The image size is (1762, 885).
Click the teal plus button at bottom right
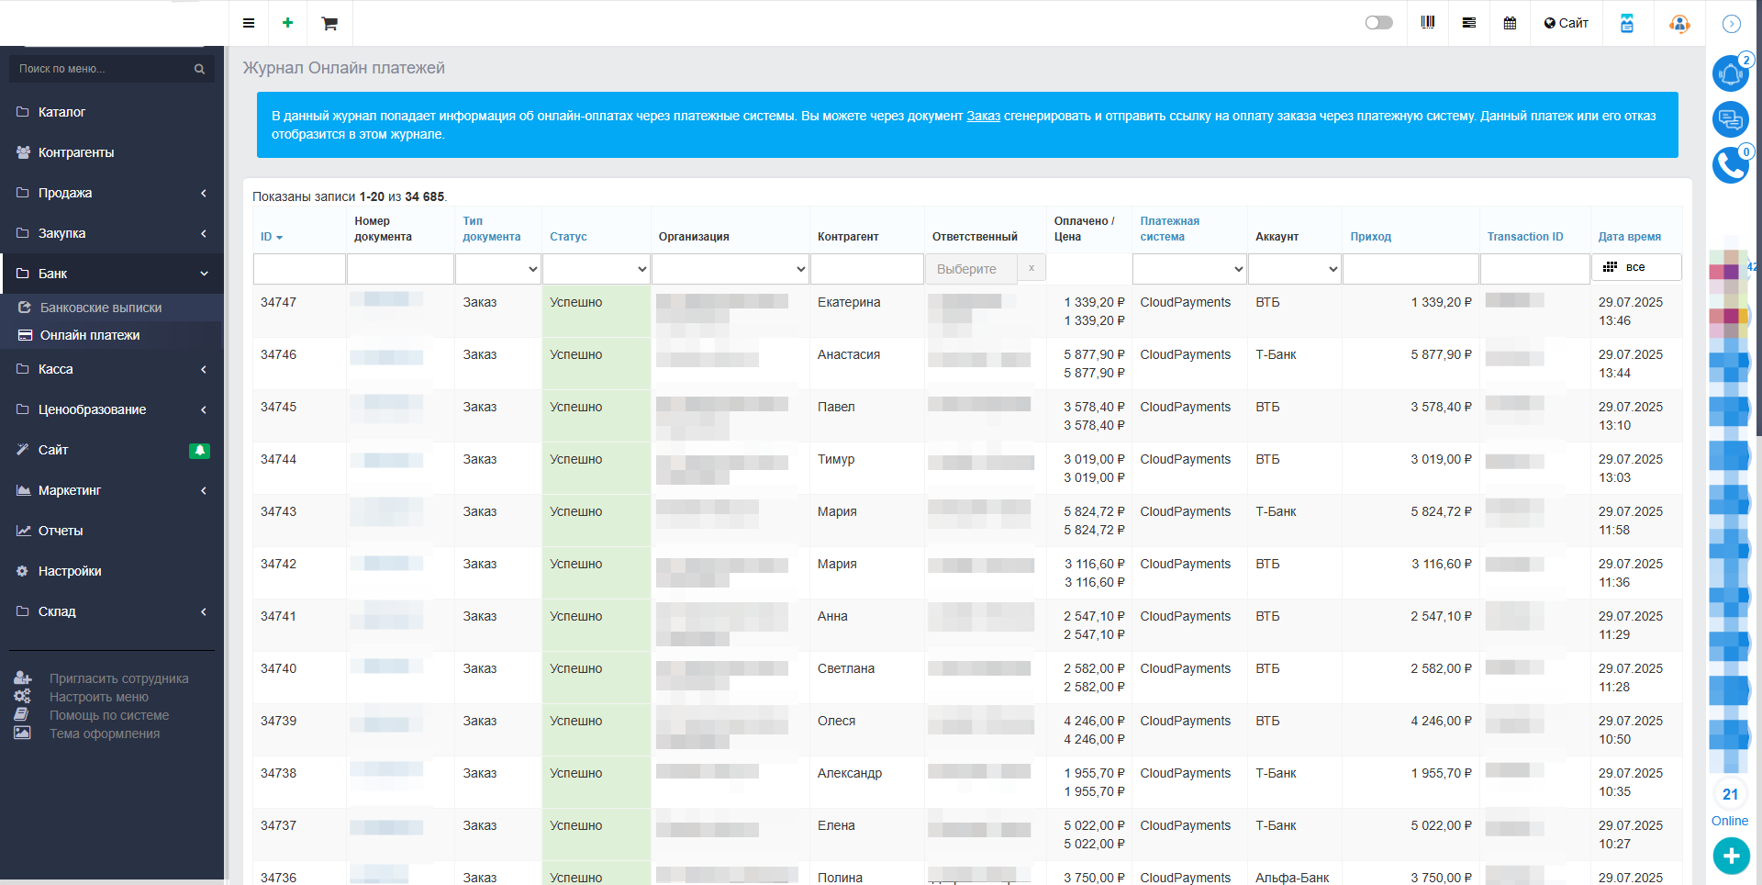tap(1731, 857)
